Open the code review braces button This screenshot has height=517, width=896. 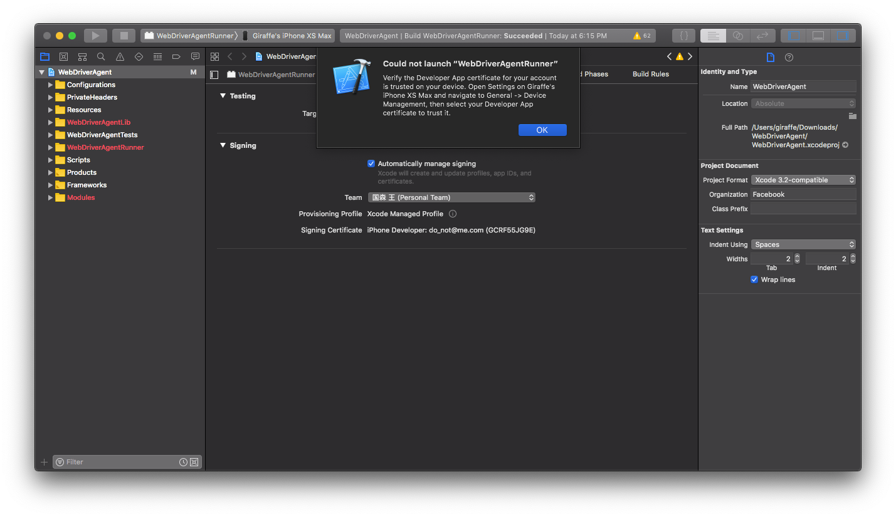pos(683,36)
